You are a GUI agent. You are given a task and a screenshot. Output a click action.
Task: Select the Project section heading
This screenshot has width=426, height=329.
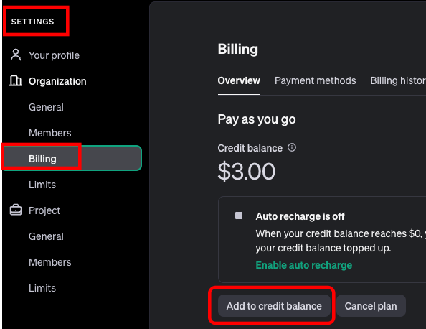pyautogui.click(x=44, y=210)
